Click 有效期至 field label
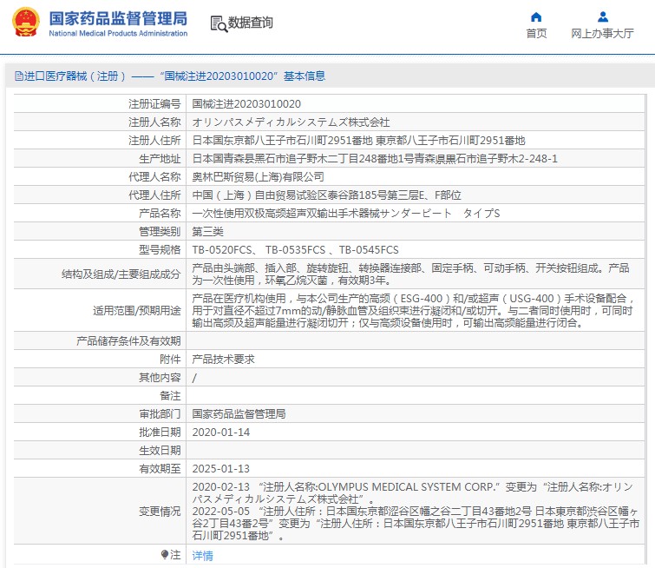 pyautogui.click(x=160, y=469)
